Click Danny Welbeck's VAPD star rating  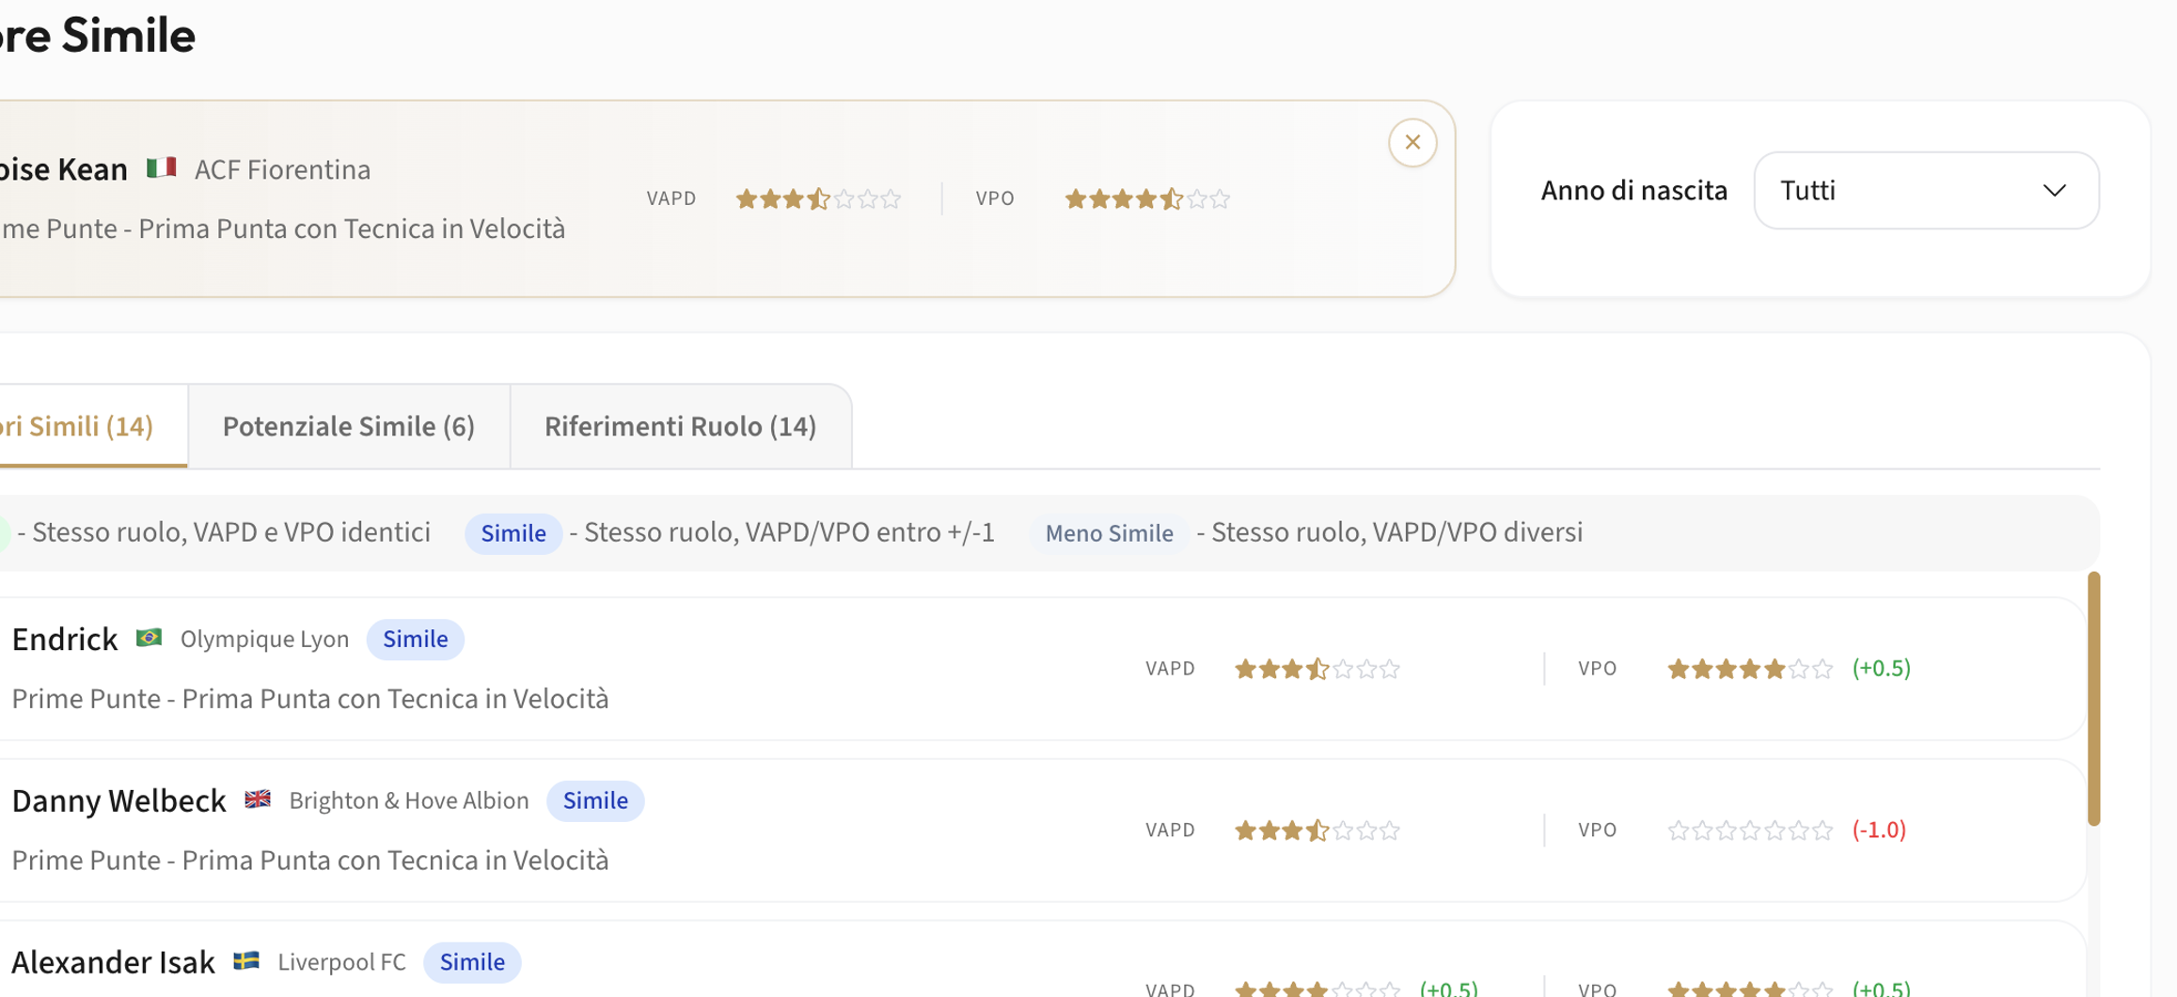[1317, 831]
